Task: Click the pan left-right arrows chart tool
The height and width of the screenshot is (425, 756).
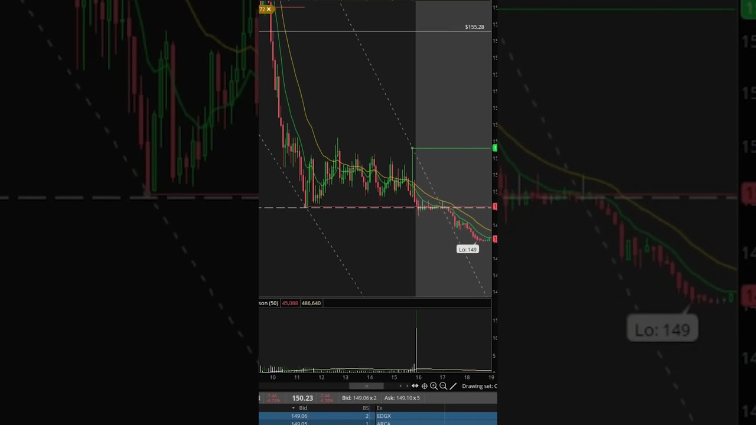Action: click(x=415, y=386)
